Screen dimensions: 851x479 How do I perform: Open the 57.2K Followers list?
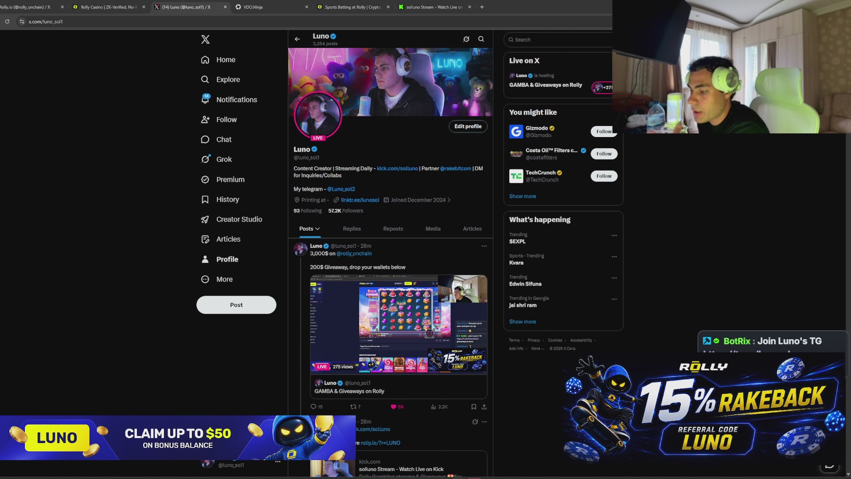[346, 211]
